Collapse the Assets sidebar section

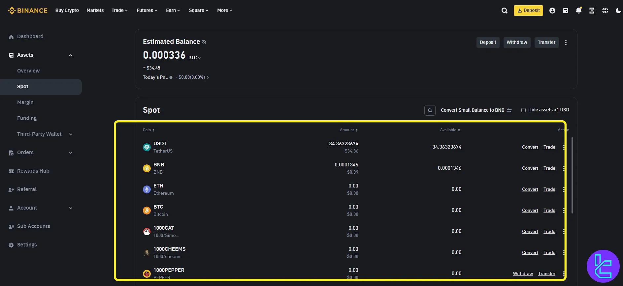point(71,55)
